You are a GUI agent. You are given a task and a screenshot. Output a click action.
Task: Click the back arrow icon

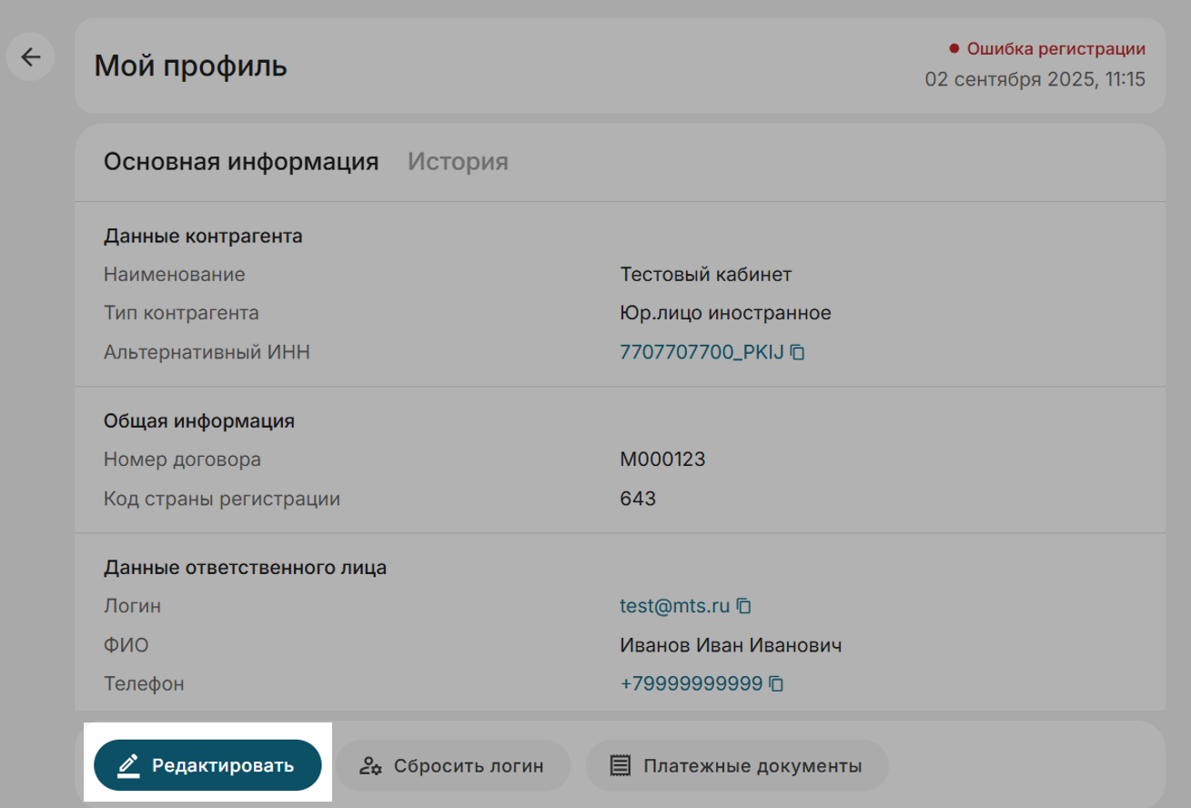(31, 57)
